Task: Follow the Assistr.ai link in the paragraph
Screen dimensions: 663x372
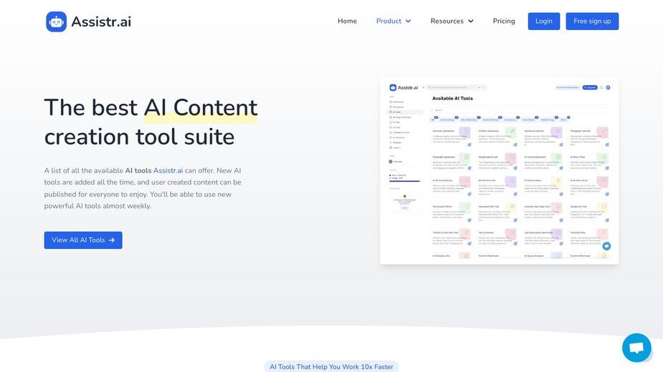Action: coord(168,170)
